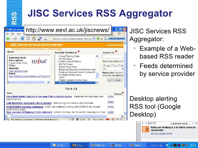198x148 pixels.
Task: Open the File menu
Action: (x=7, y=34)
